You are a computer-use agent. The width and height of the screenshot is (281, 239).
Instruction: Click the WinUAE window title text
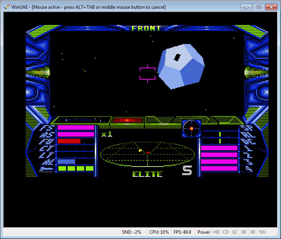[x=88, y=7]
